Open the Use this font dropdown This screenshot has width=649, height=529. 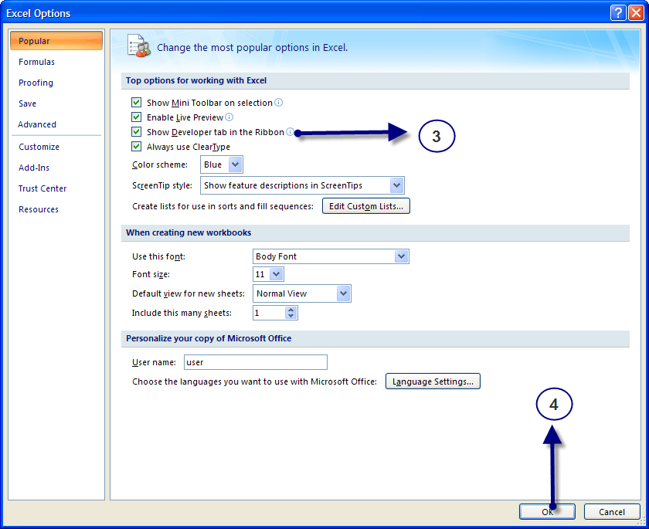coord(401,255)
